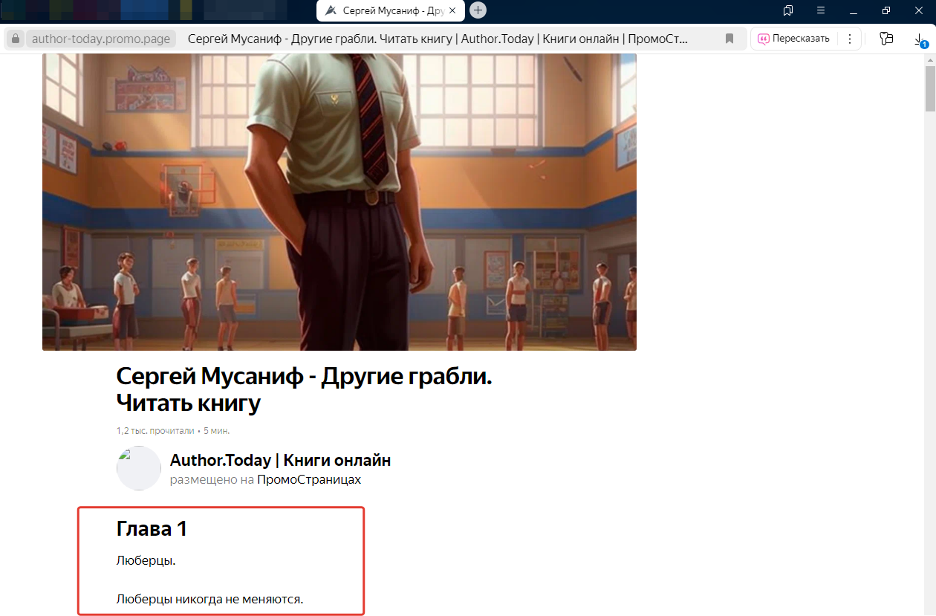
Task: Click the Глава 1 heading
Action: coord(152,528)
